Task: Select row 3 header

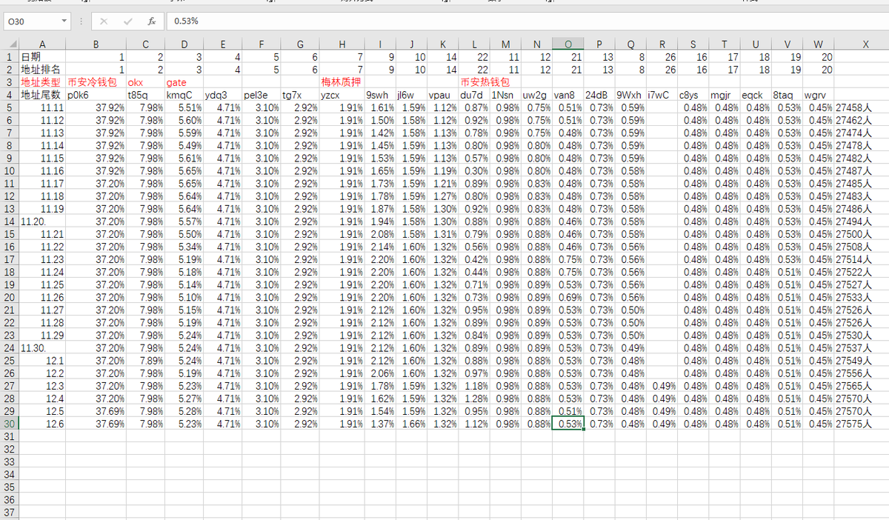Action: (x=10, y=81)
